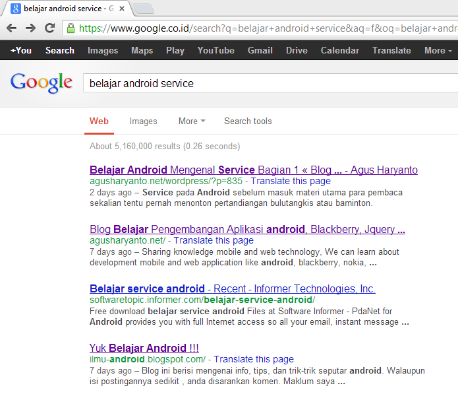Click snippet starting '2 days ago – Service pada Android'
The height and width of the screenshot is (400, 458).
[x=246, y=198]
